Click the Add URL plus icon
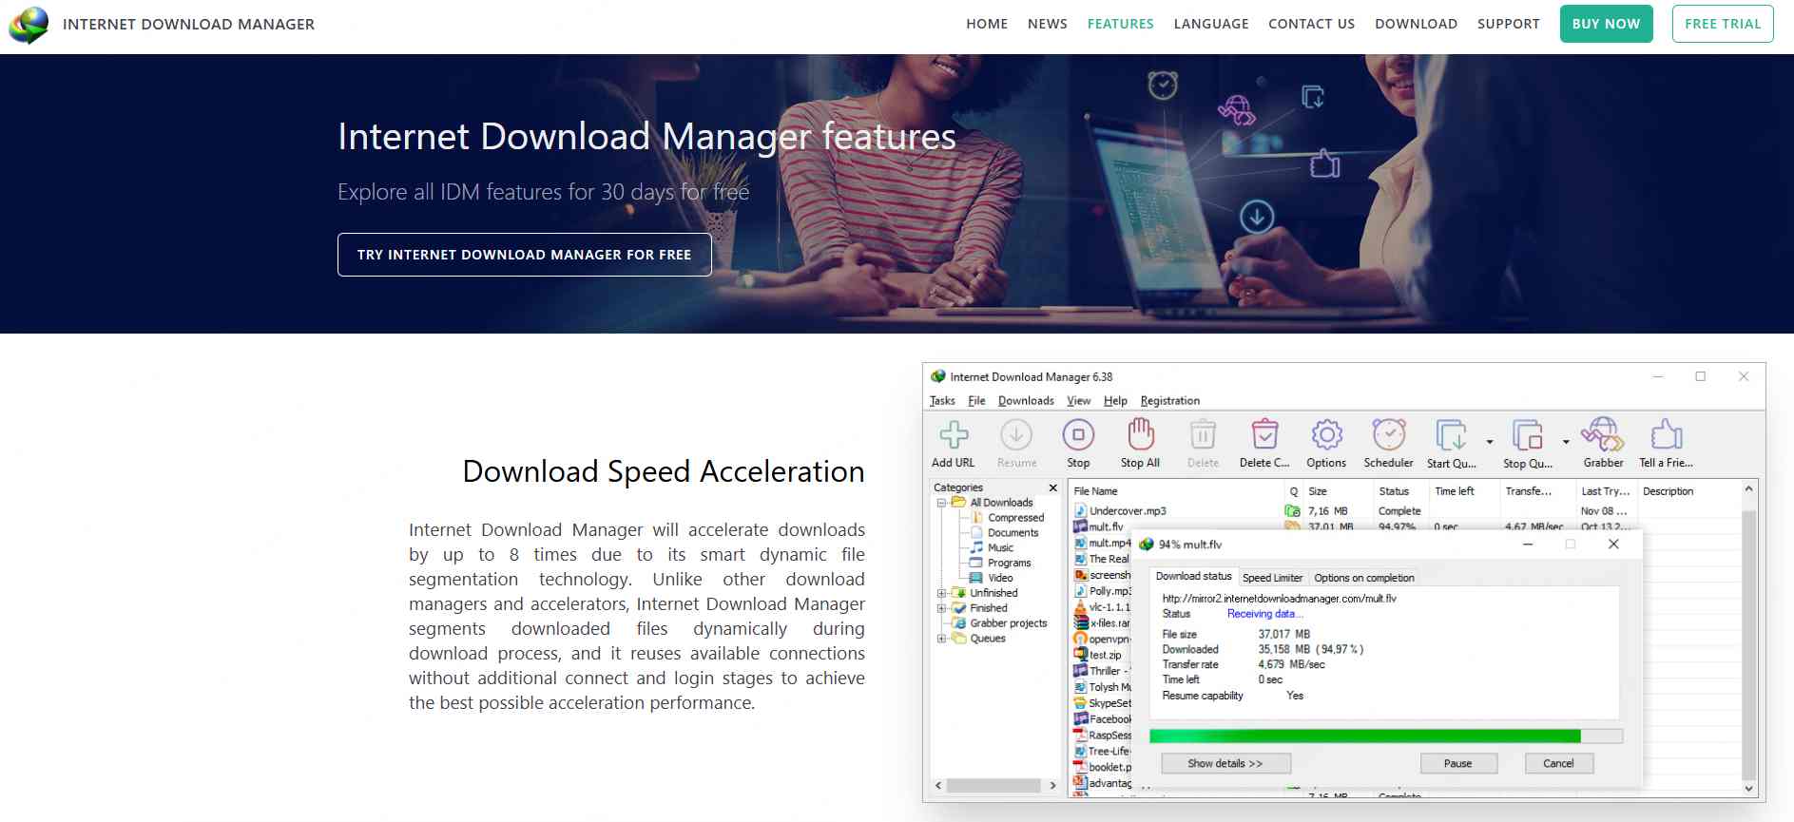Image resolution: width=1794 pixels, height=822 pixels. 954,435
